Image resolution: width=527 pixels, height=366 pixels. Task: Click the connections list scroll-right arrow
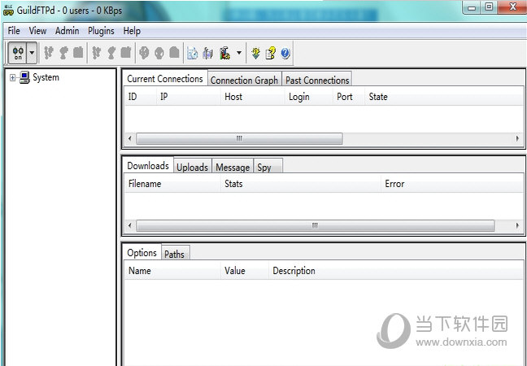[x=517, y=138]
